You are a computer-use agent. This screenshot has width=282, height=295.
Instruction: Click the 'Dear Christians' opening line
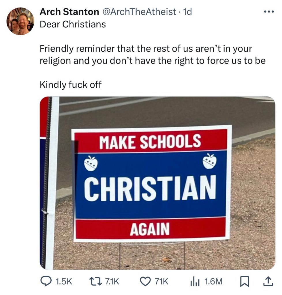(73, 24)
